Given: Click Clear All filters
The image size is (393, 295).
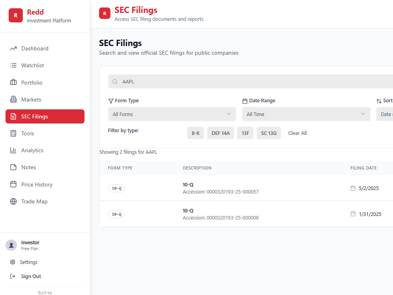Looking at the screenshot, I should pos(297,133).
